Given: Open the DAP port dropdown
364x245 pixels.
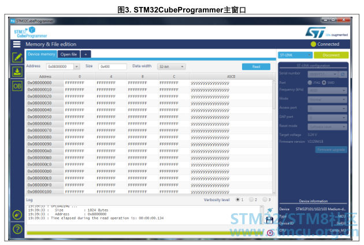Looking at the screenshot, I should (x=328, y=118).
